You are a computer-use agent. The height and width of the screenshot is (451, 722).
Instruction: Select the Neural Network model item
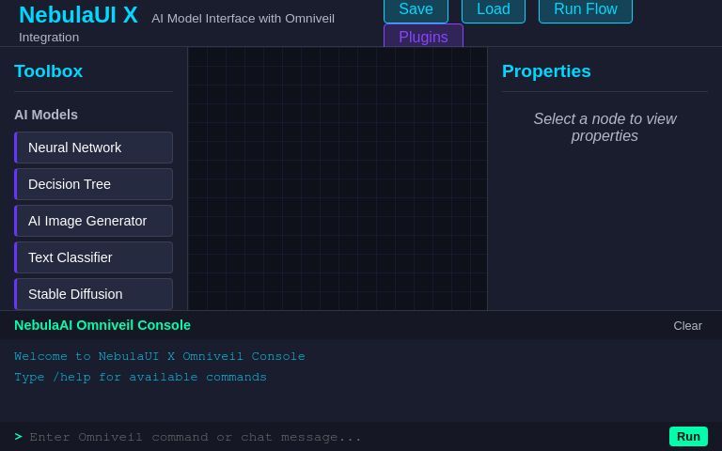[94, 148]
